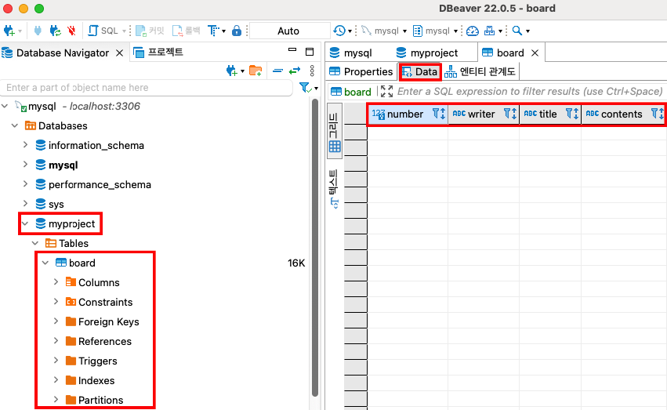Open the 엔티티 관계도 sub-tab
667x410 pixels.
point(480,71)
